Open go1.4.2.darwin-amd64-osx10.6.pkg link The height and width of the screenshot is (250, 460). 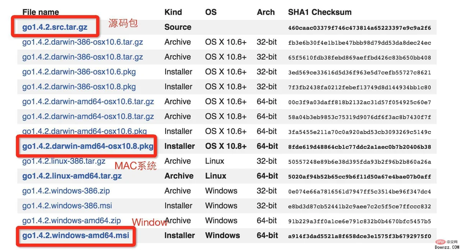[84, 131]
